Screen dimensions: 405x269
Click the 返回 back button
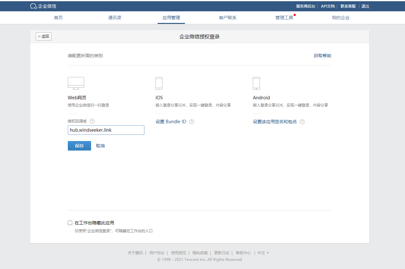point(44,36)
